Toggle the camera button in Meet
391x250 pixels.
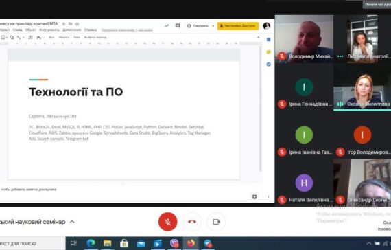click(216, 222)
